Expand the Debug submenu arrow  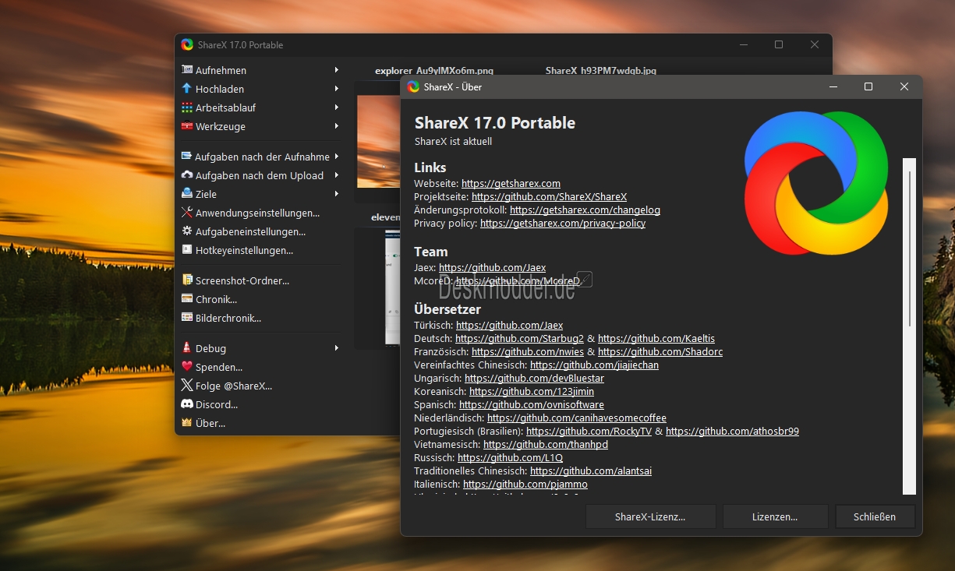[x=337, y=348]
